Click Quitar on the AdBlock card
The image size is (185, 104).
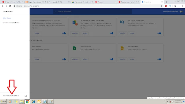[x=37, y=33]
